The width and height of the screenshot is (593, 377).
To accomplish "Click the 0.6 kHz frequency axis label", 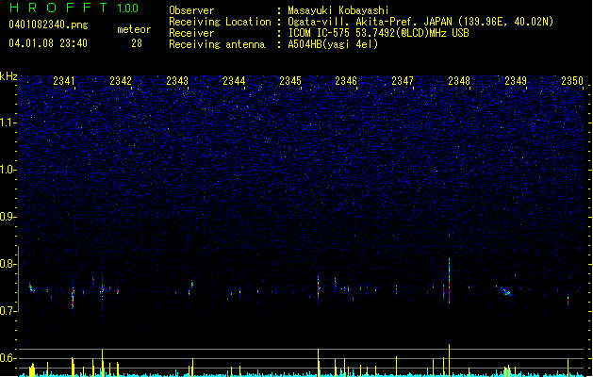I will tap(8, 358).
